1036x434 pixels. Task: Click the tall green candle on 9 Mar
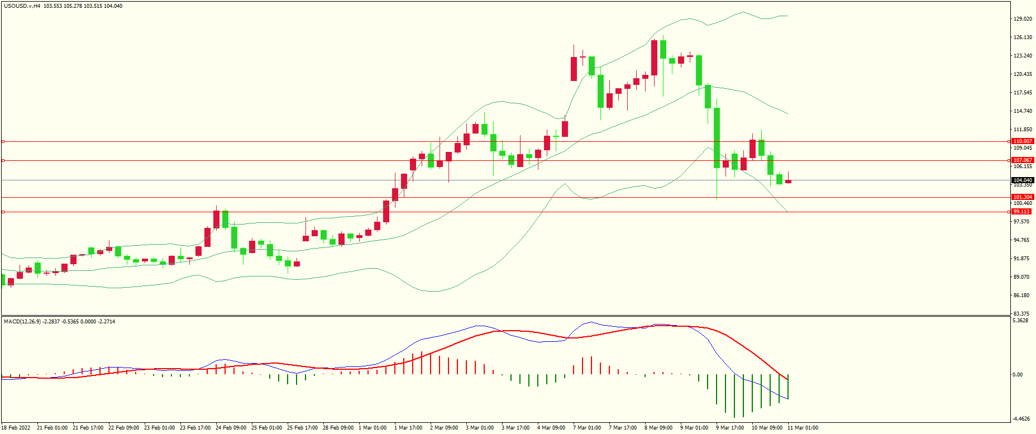[717, 137]
